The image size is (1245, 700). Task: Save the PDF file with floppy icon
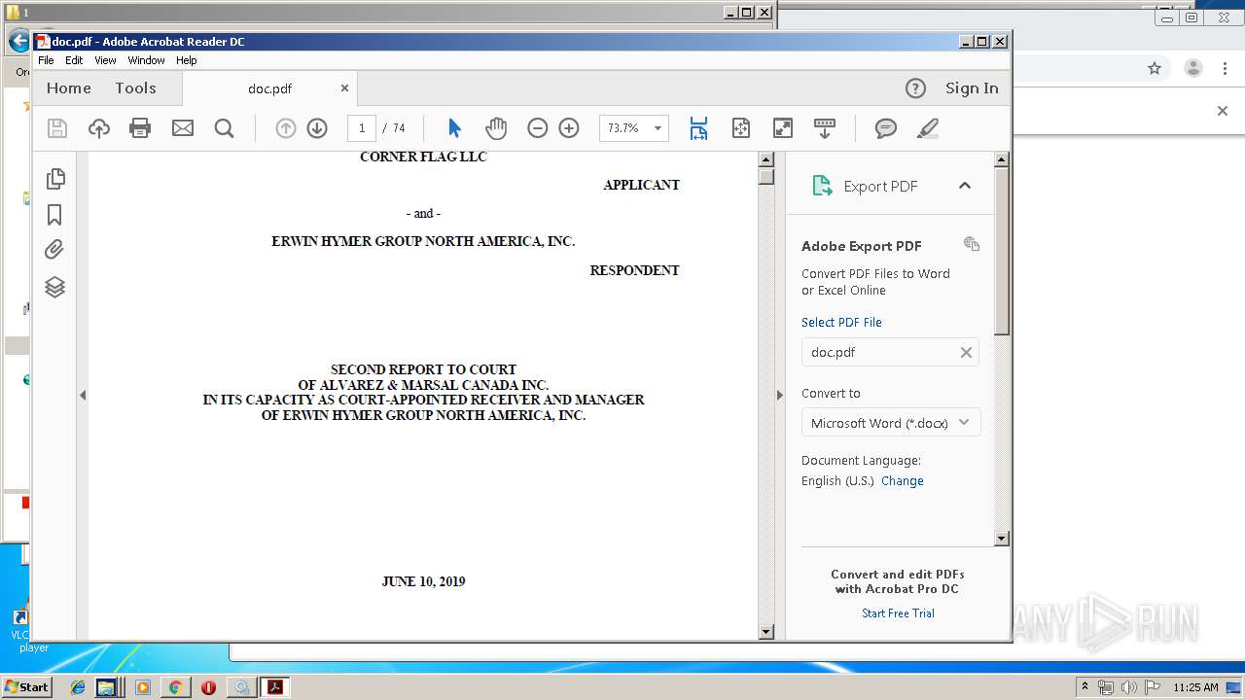point(57,128)
